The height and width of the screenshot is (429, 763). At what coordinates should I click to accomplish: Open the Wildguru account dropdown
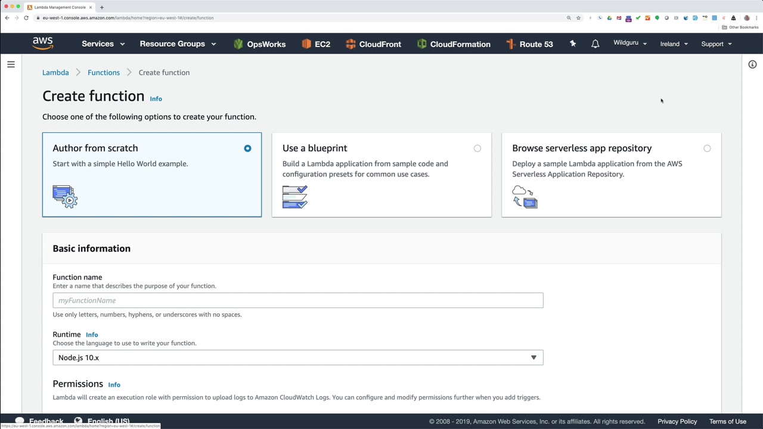click(630, 43)
